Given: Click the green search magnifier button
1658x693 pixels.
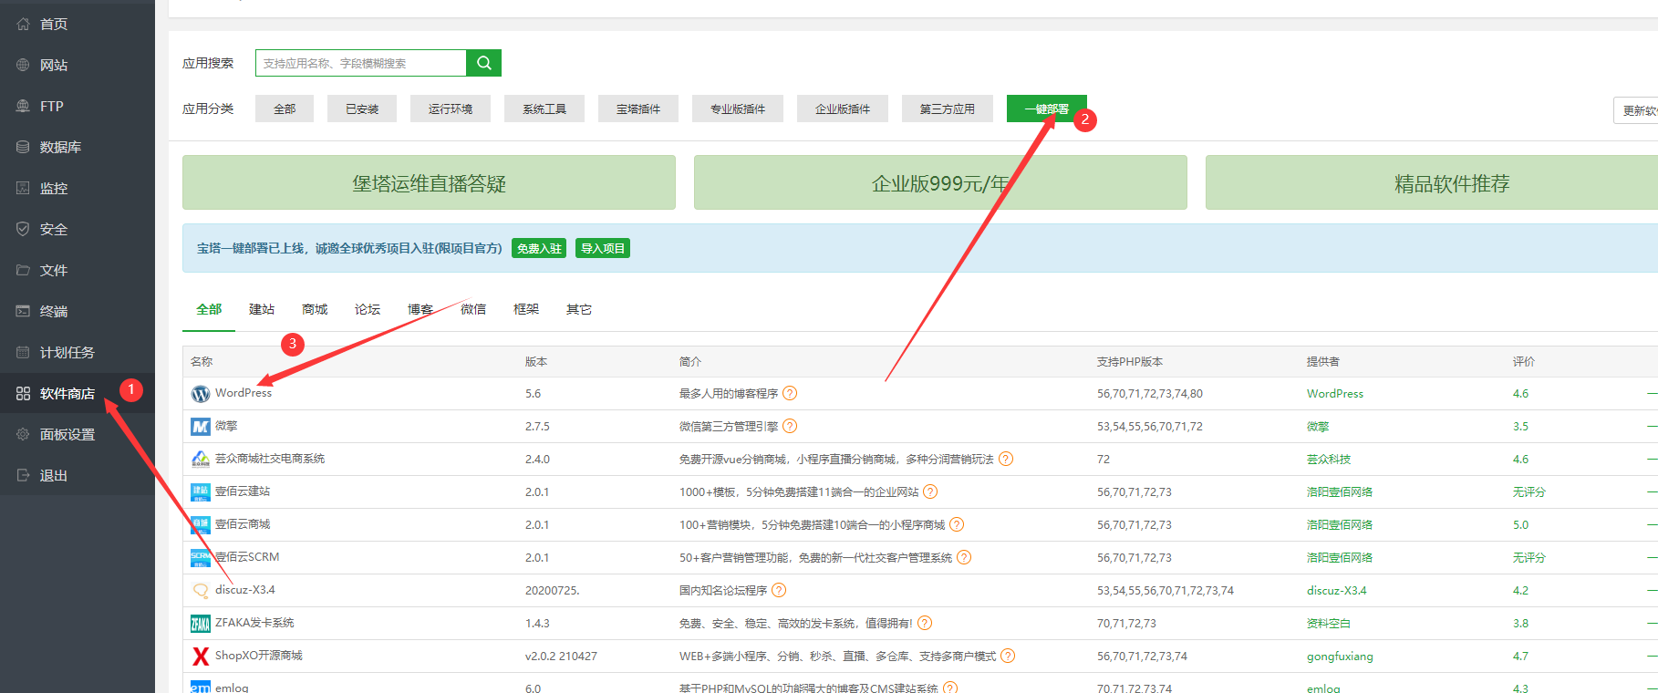Looking at the screenshot, I should [483, 63].
